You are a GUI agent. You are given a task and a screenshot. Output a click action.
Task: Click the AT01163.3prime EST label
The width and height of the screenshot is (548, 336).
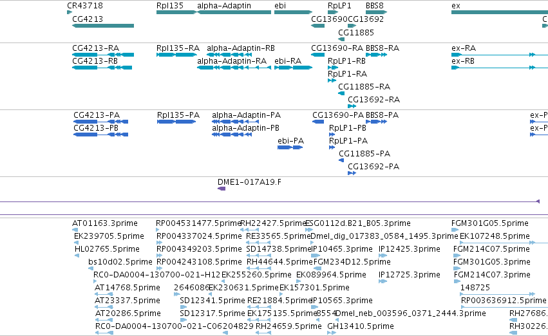click(x=105, y=223)
